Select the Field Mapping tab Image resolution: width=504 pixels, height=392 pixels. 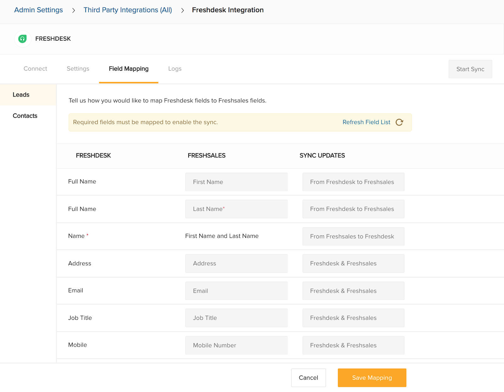129,69
